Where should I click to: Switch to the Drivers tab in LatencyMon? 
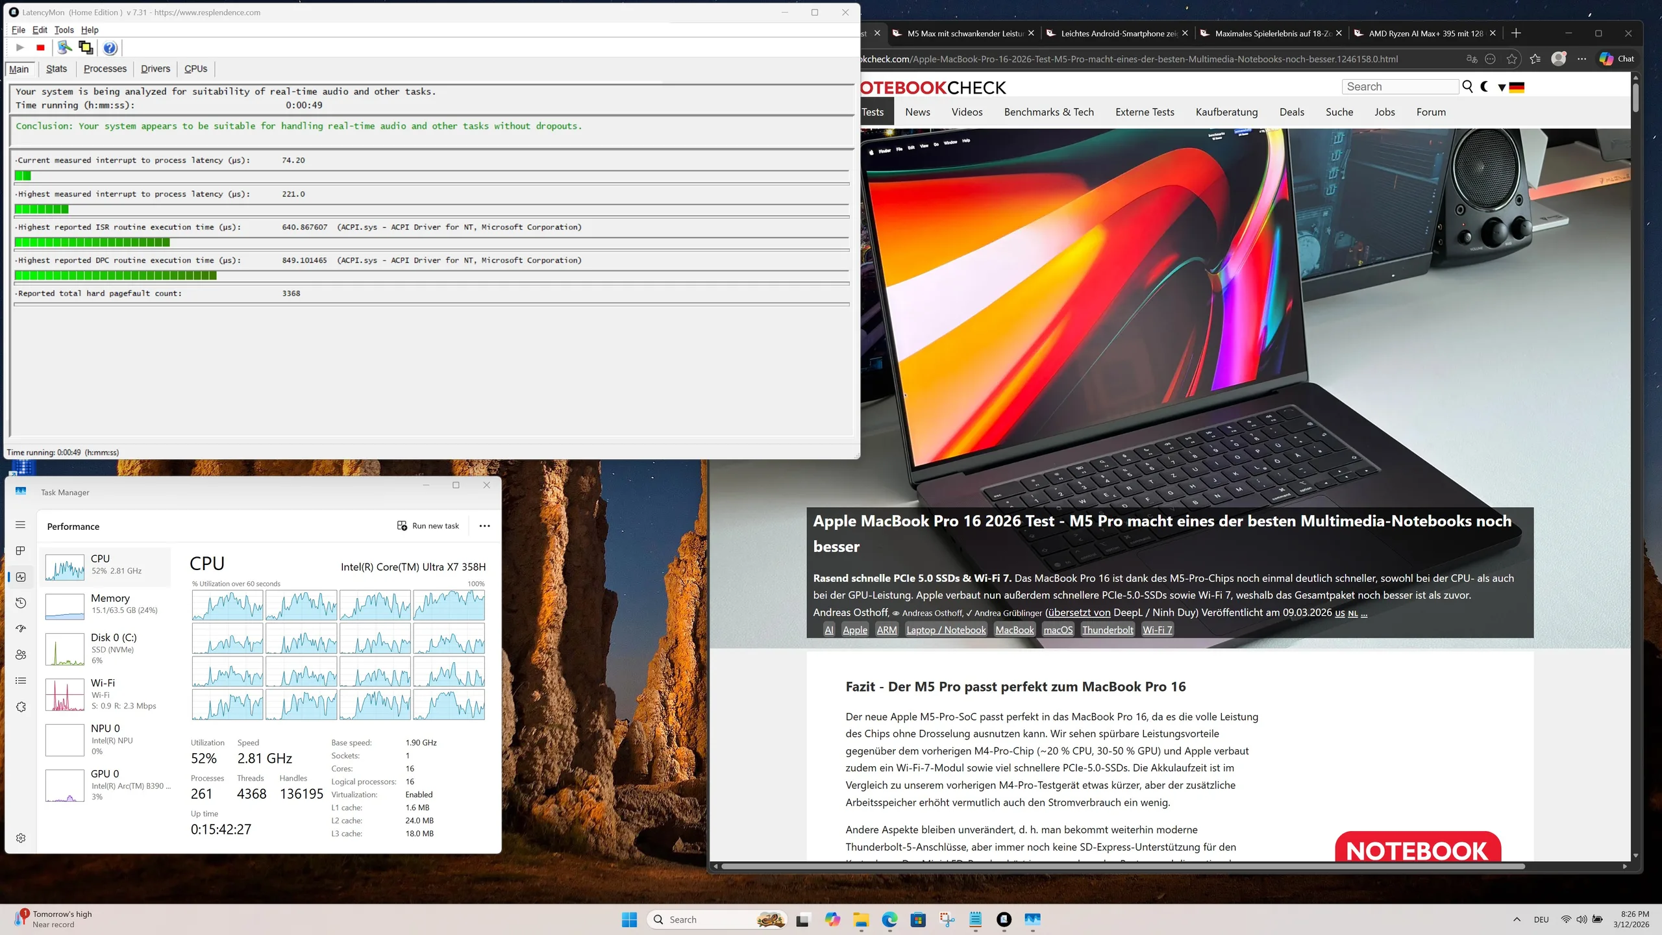(x=155, y=69)
